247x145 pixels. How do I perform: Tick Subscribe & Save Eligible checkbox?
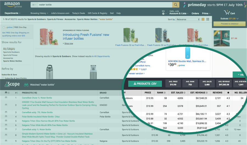pos(3,78)
